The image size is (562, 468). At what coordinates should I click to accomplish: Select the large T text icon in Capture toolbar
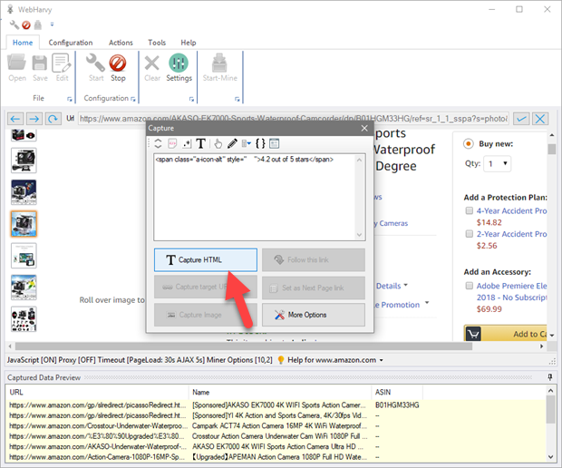pos(201,143)
